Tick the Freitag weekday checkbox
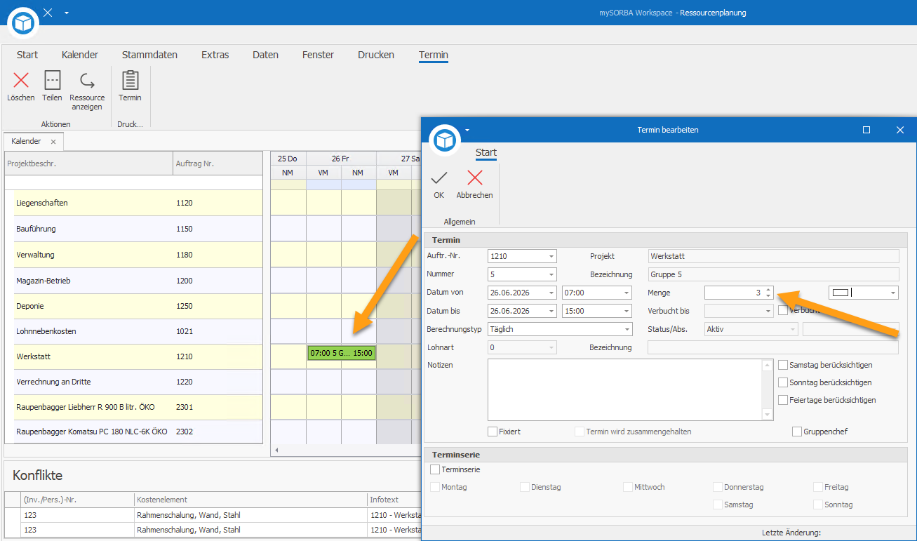917x541 pixels. click(x=818, y=487)
